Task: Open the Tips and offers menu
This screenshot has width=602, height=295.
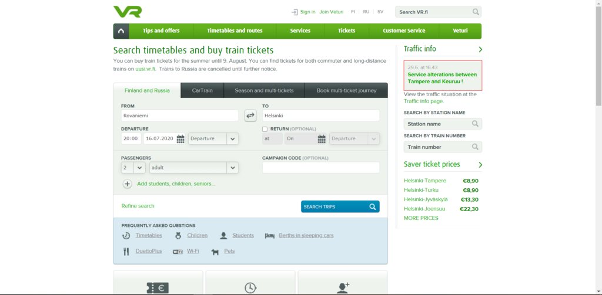Action: (161, 31)
